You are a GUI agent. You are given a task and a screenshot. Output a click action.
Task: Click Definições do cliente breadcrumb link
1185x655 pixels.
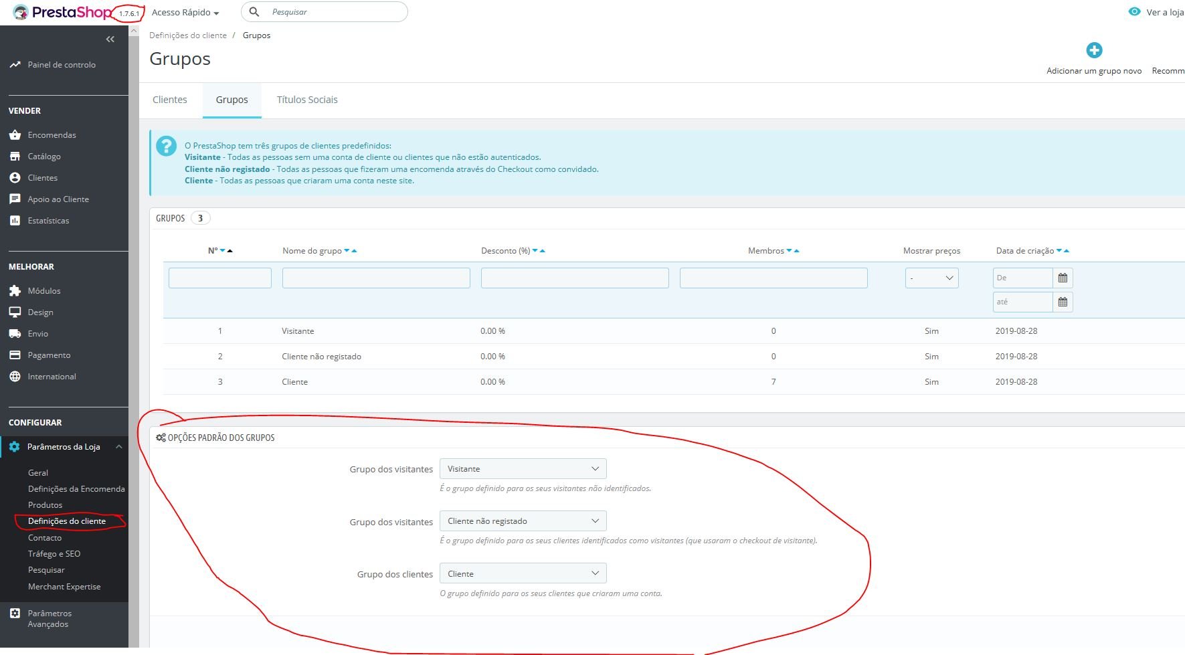(x=188, y=35)
